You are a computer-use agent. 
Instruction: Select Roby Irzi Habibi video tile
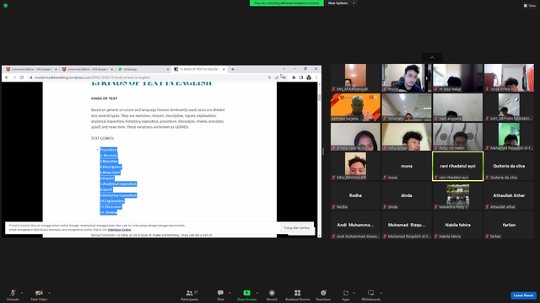click(457, 136)
